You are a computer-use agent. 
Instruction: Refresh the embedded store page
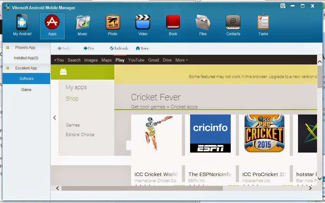point(119,48)
